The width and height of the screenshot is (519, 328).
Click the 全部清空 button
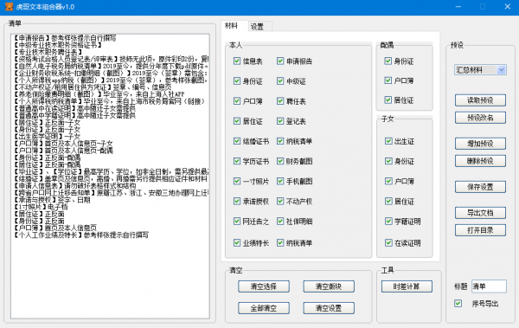(x=264, y=308)
